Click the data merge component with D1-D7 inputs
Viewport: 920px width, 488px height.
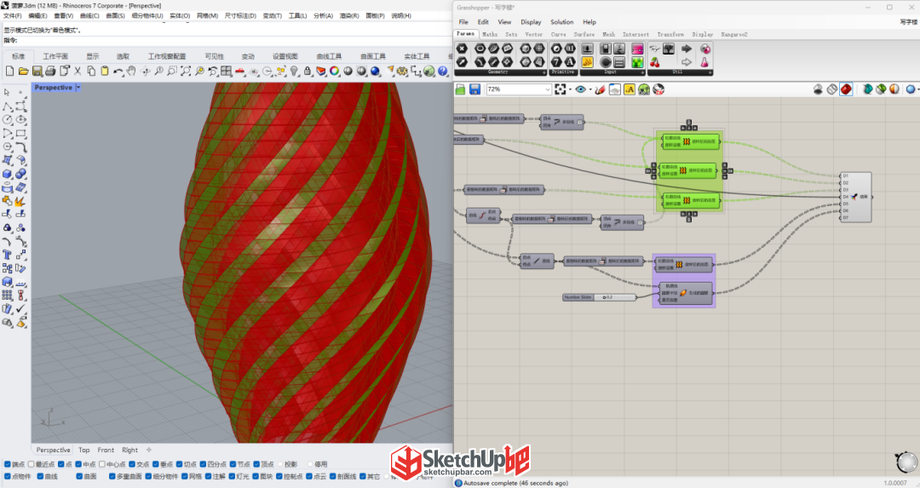(x=855, y=197)
